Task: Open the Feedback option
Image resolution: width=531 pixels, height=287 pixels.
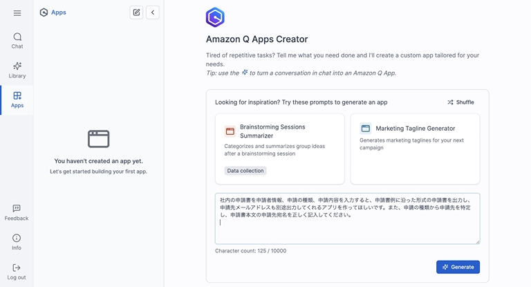Action: pyautogui.click(x=17, y=213)
